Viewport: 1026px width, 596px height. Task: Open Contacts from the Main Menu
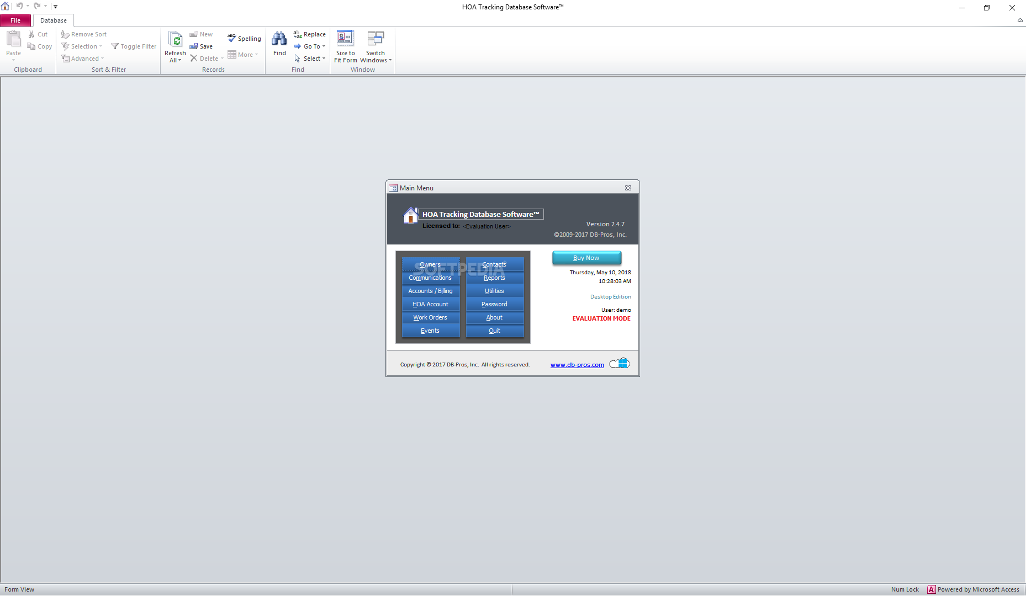494,264
